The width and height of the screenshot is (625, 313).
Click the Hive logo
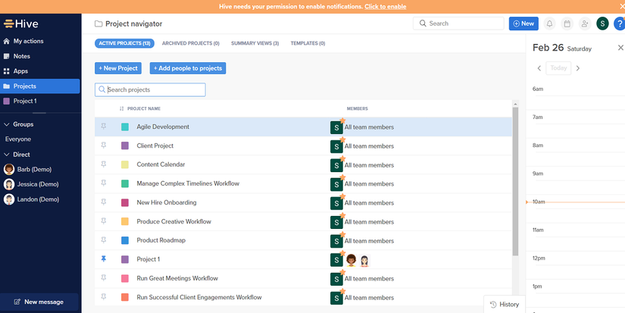20,23
